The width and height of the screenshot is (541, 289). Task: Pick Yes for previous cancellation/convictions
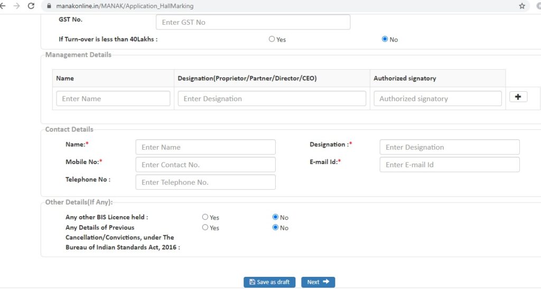click(x=205, y=227)
